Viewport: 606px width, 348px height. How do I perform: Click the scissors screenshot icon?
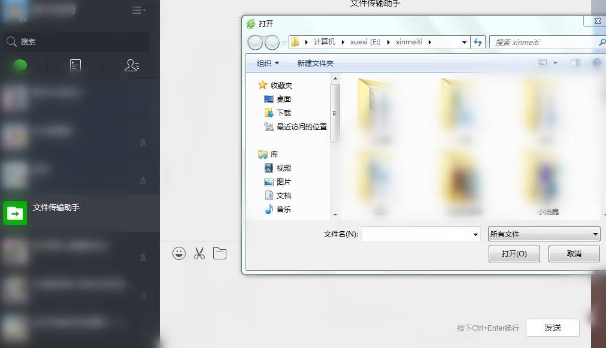click(199, 253)
